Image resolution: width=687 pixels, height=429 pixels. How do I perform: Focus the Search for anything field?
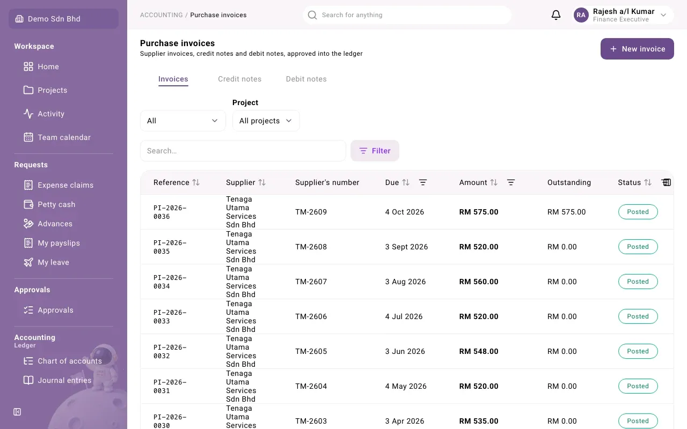pos(407,15)
